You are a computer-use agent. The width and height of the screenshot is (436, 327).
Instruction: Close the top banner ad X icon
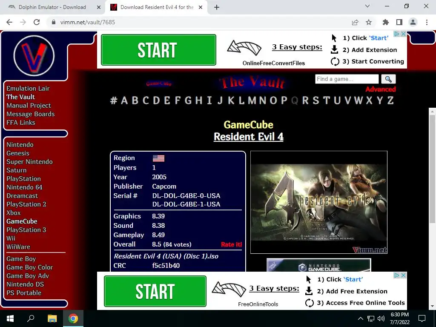click(403, 34)
